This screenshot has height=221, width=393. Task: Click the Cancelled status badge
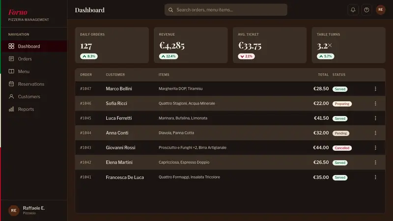tap(342, 148)
